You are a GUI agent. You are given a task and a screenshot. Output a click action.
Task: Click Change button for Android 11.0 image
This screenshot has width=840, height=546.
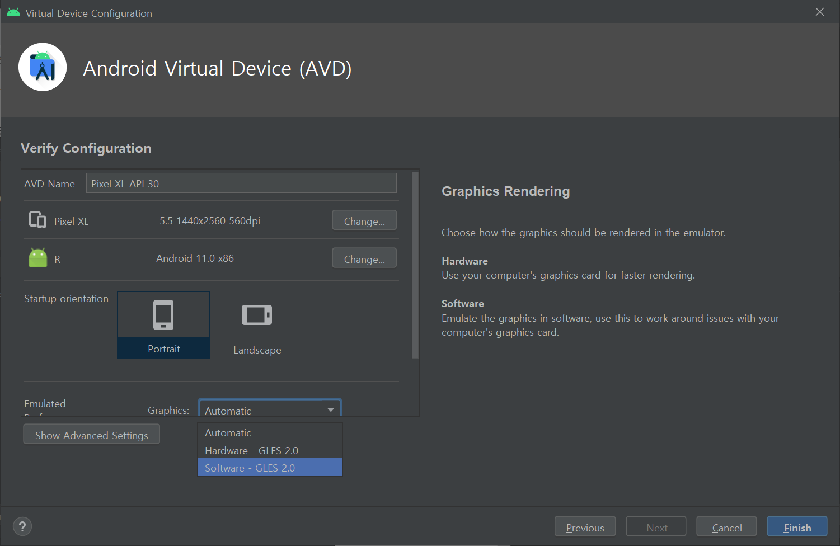[364, 258]
